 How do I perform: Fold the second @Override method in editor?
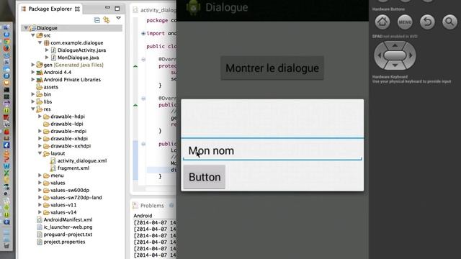point(143,99)
